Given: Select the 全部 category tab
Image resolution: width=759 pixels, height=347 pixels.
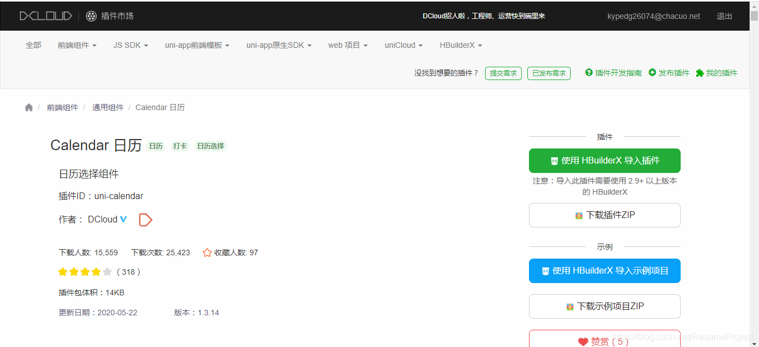Looking at the screenshot, I should [33, 45].
